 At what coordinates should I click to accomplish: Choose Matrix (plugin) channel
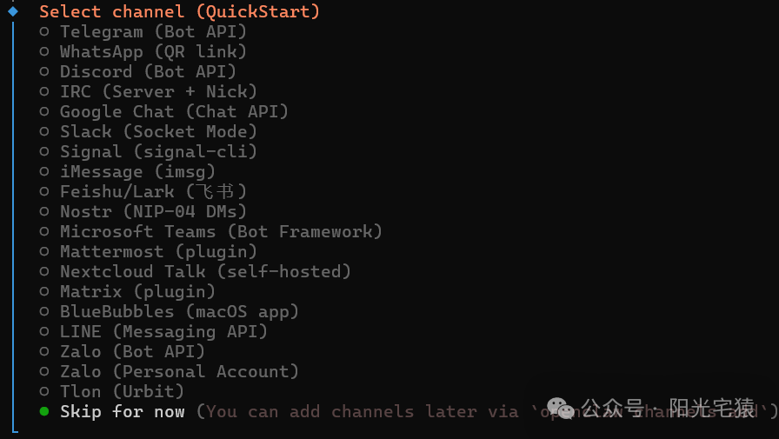pyautogui.click(x=127, y=291)
